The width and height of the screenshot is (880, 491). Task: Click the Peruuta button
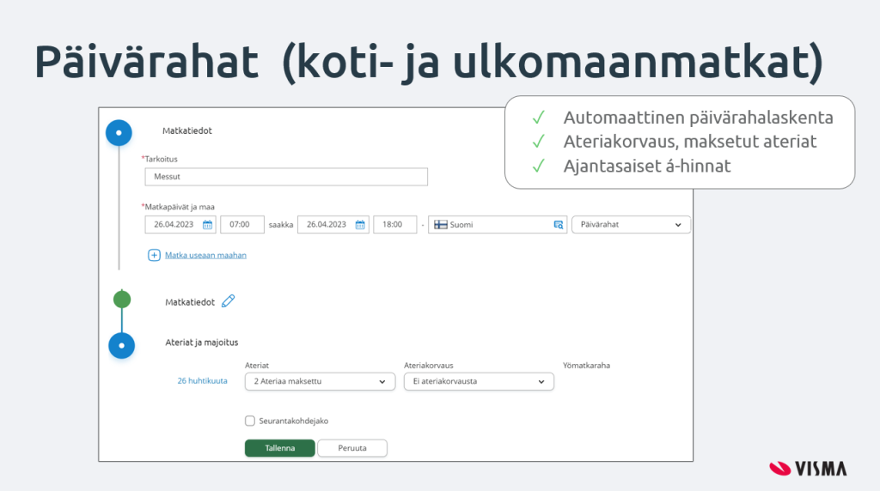[351, 448]
